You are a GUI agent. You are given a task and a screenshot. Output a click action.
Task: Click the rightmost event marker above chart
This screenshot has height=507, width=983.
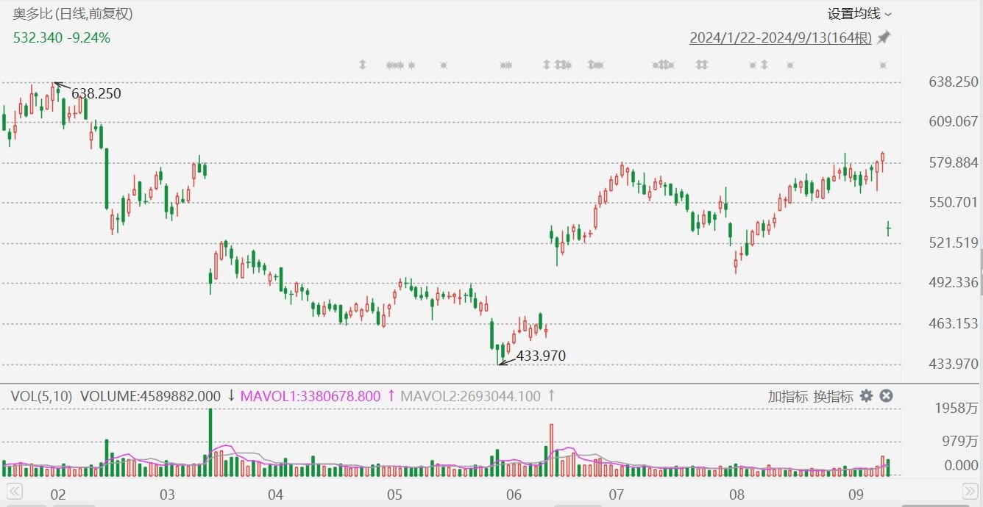click(883, 65)
